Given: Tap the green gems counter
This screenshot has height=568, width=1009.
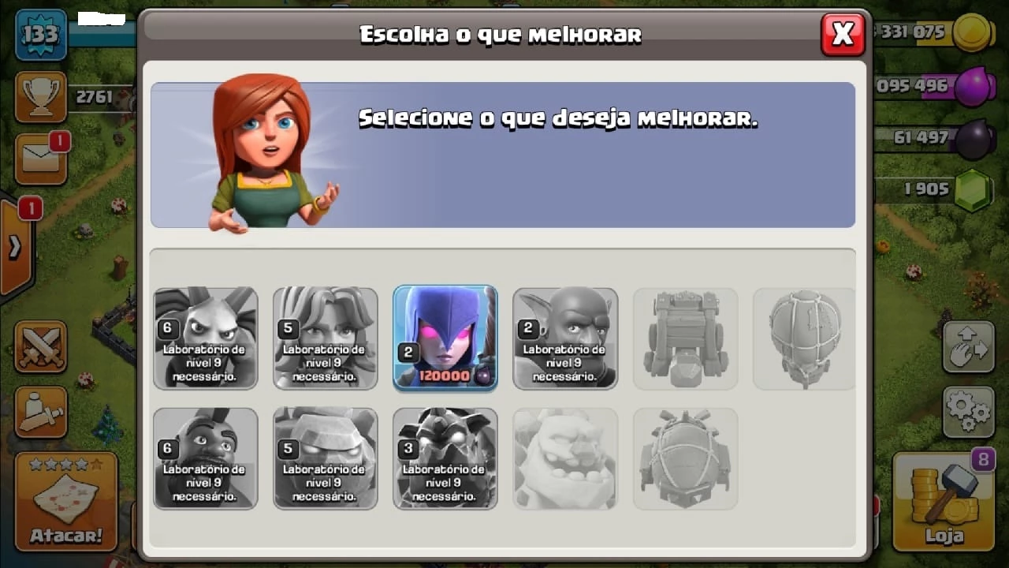Looking at the screenshot, I should (935, 189).
